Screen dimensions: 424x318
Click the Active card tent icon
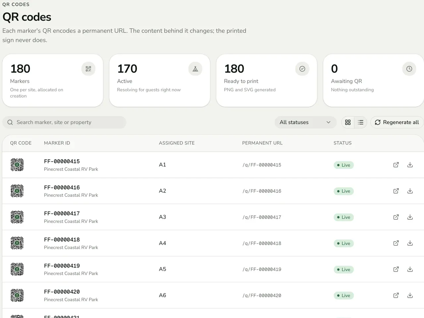point(195,69)
